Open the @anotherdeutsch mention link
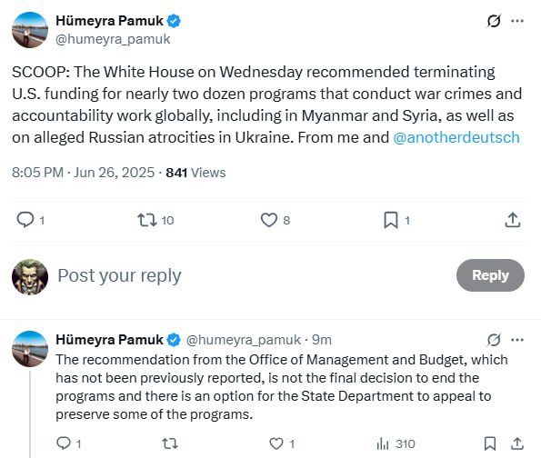 click(456, 137)
